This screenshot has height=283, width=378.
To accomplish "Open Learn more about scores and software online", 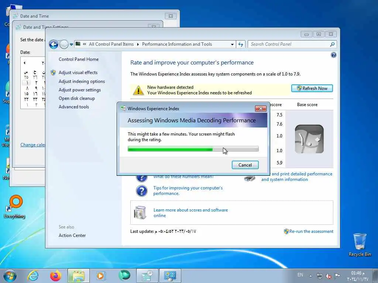I will [191, 213].
